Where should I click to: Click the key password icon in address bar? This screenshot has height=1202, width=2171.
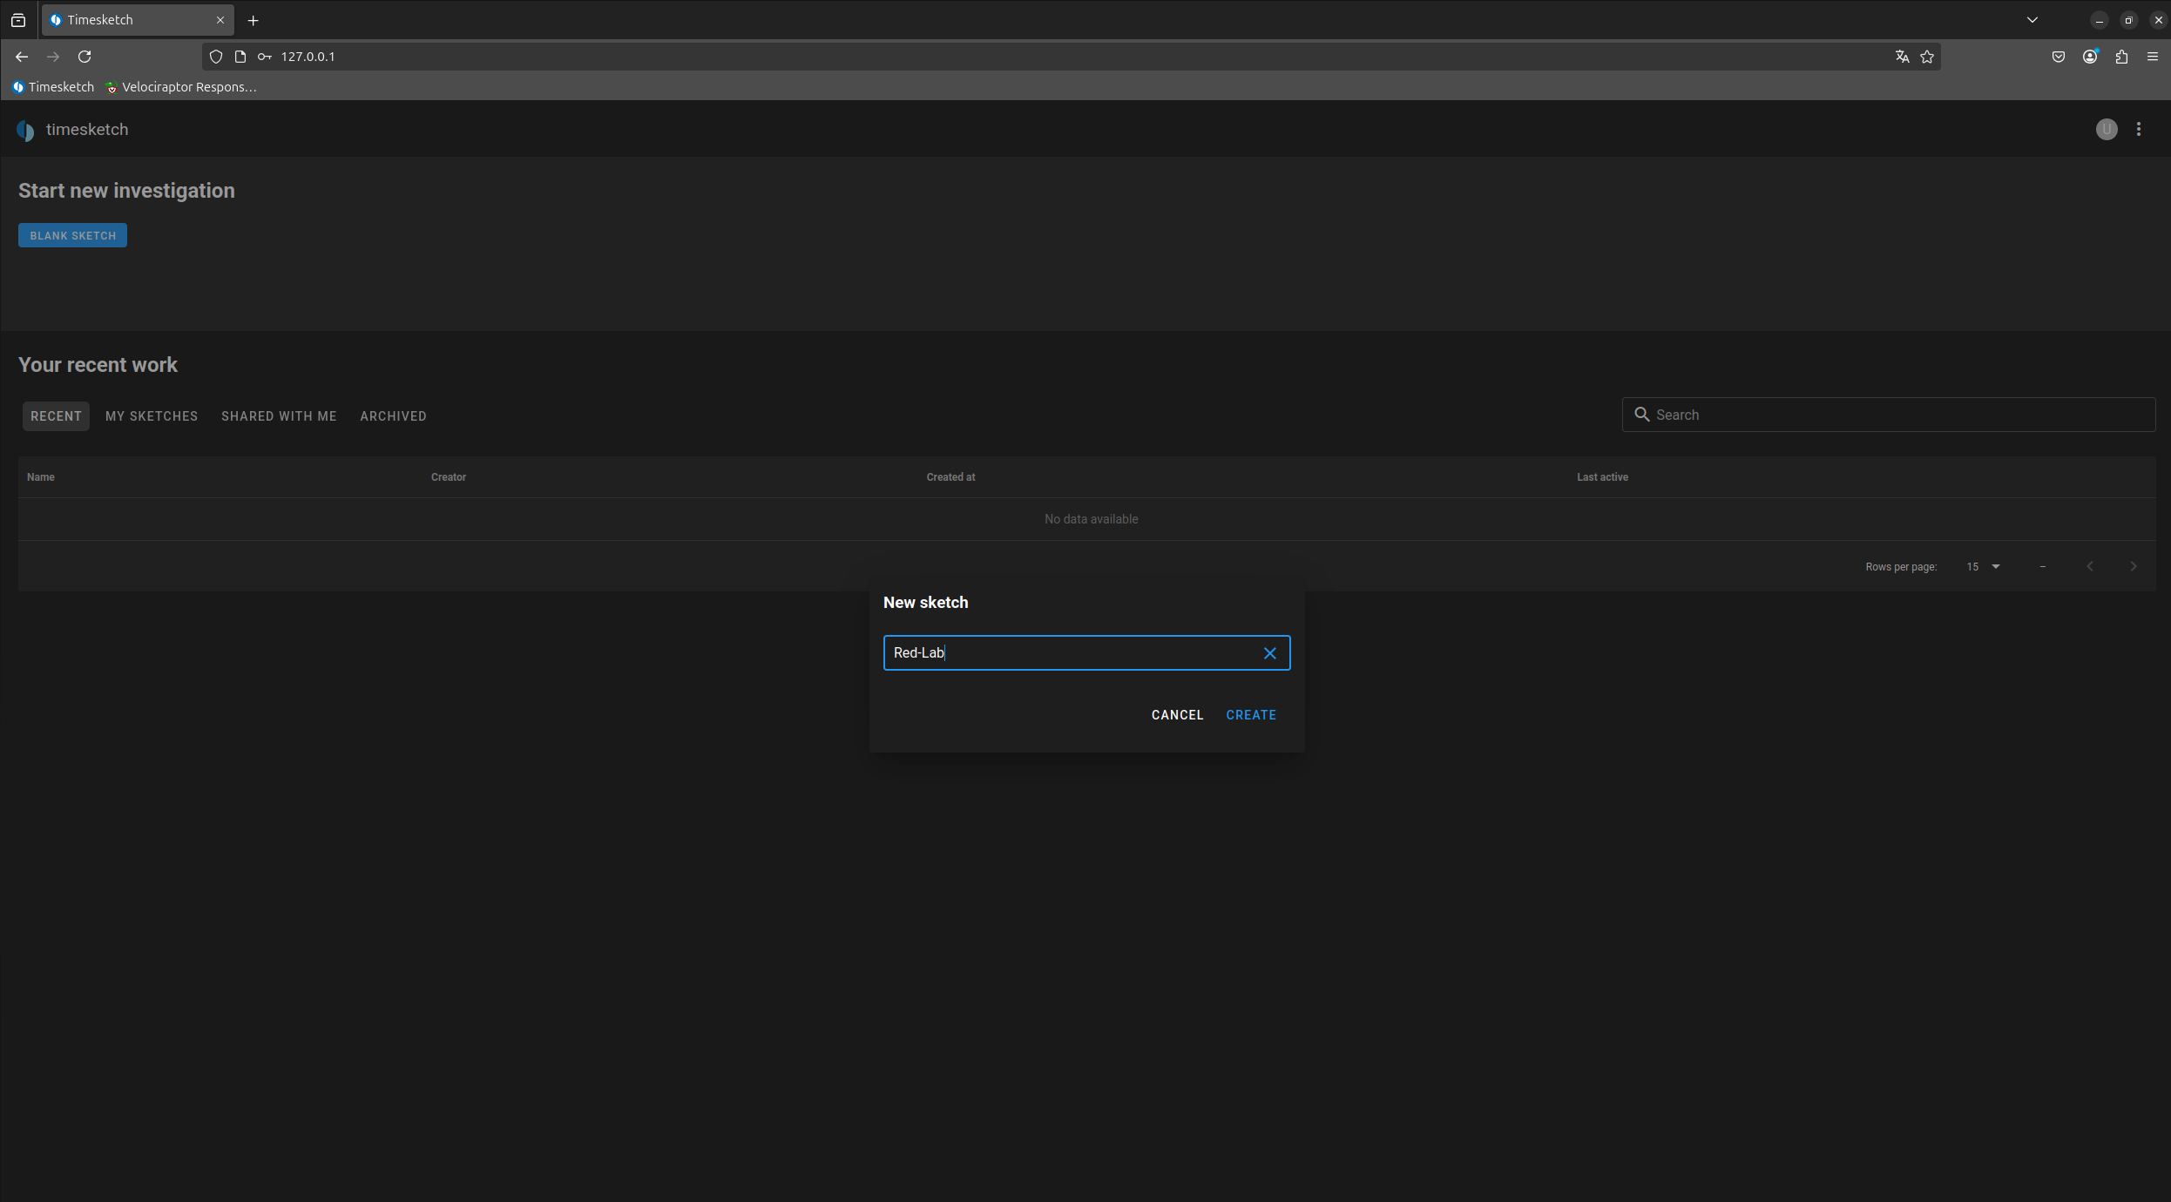pos(265,57)
